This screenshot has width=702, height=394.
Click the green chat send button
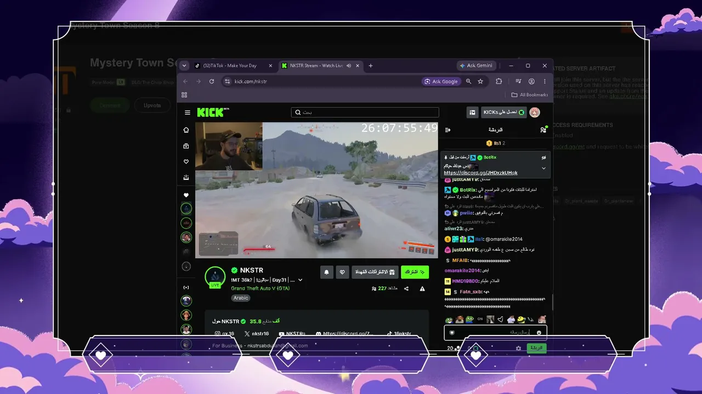536,348
